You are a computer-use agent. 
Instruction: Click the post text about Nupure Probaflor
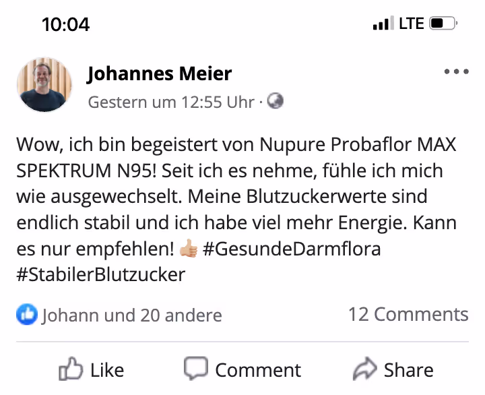236,197
